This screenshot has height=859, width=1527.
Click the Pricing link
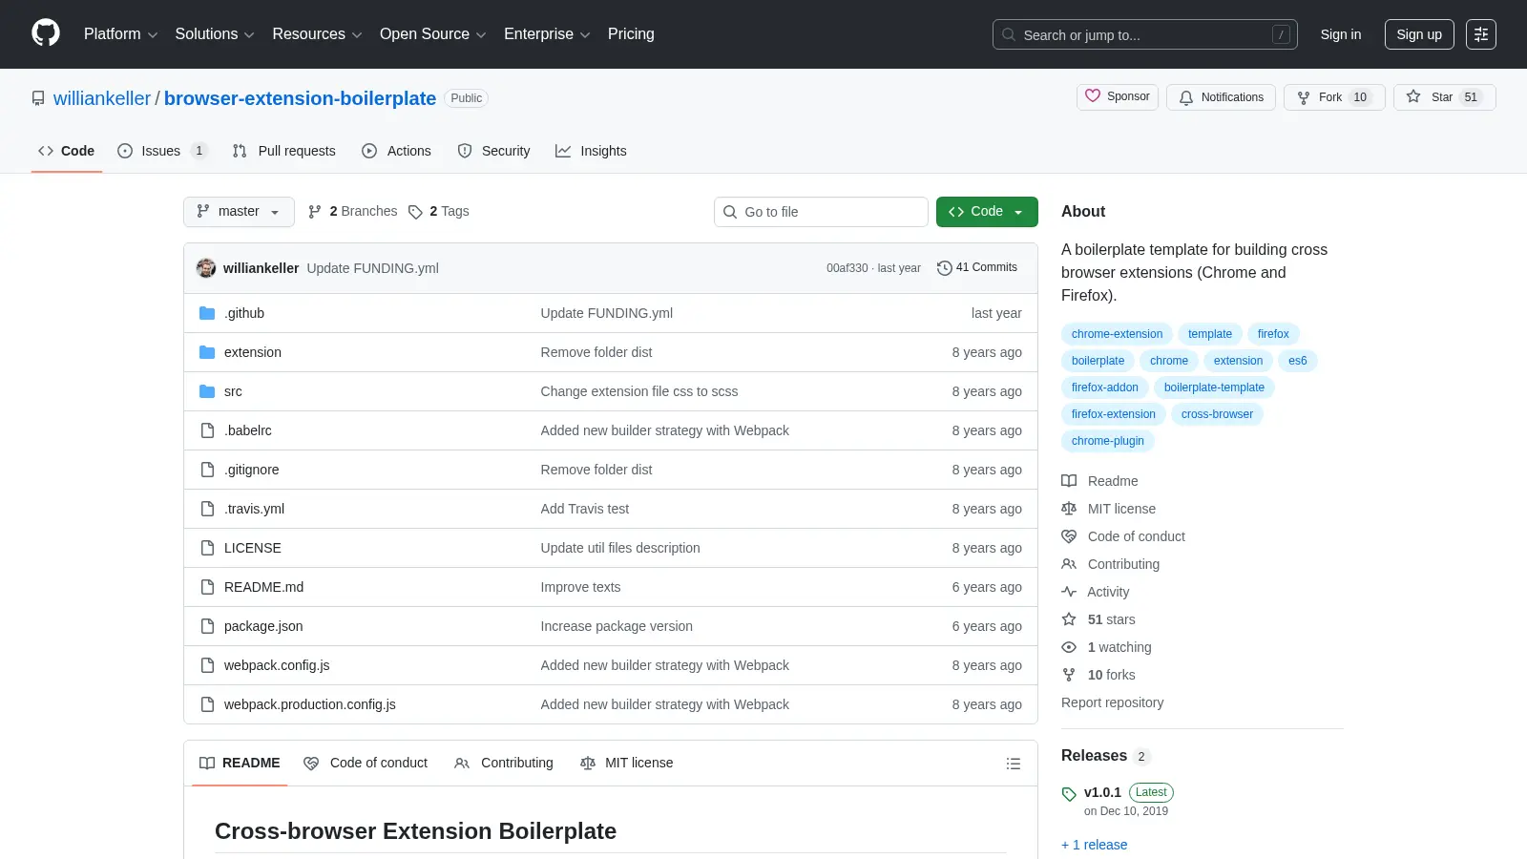(x=631, y=34)
